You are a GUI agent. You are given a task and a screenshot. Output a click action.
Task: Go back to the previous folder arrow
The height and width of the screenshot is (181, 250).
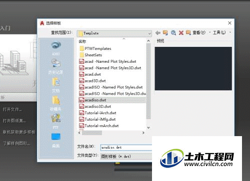[x=157, y=33]
